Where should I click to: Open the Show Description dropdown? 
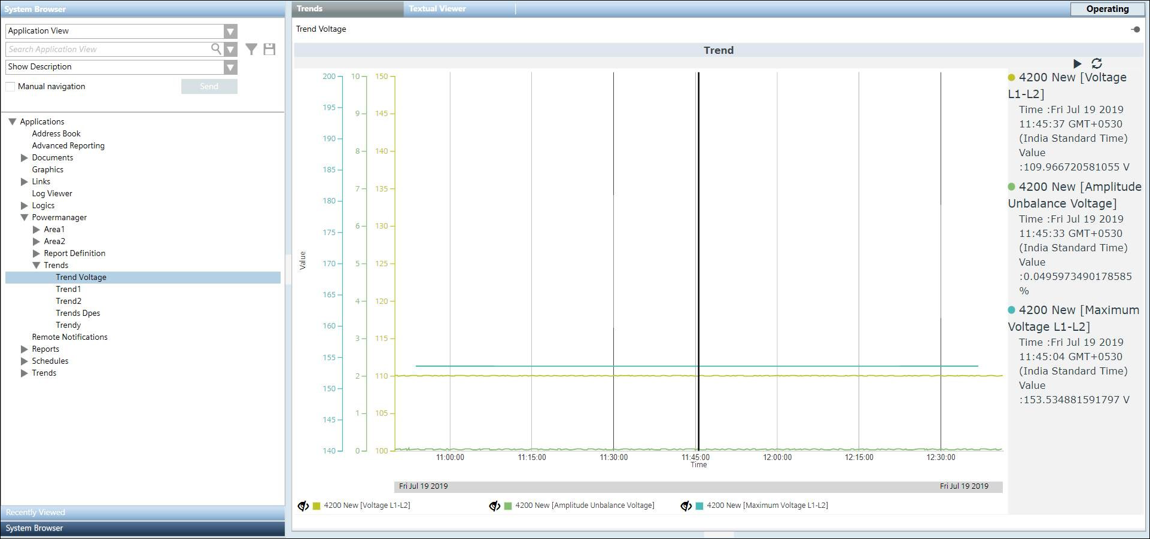point(230,67)
